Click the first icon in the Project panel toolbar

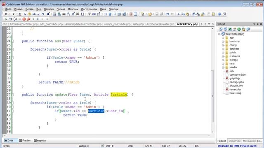tap(221, 29)
